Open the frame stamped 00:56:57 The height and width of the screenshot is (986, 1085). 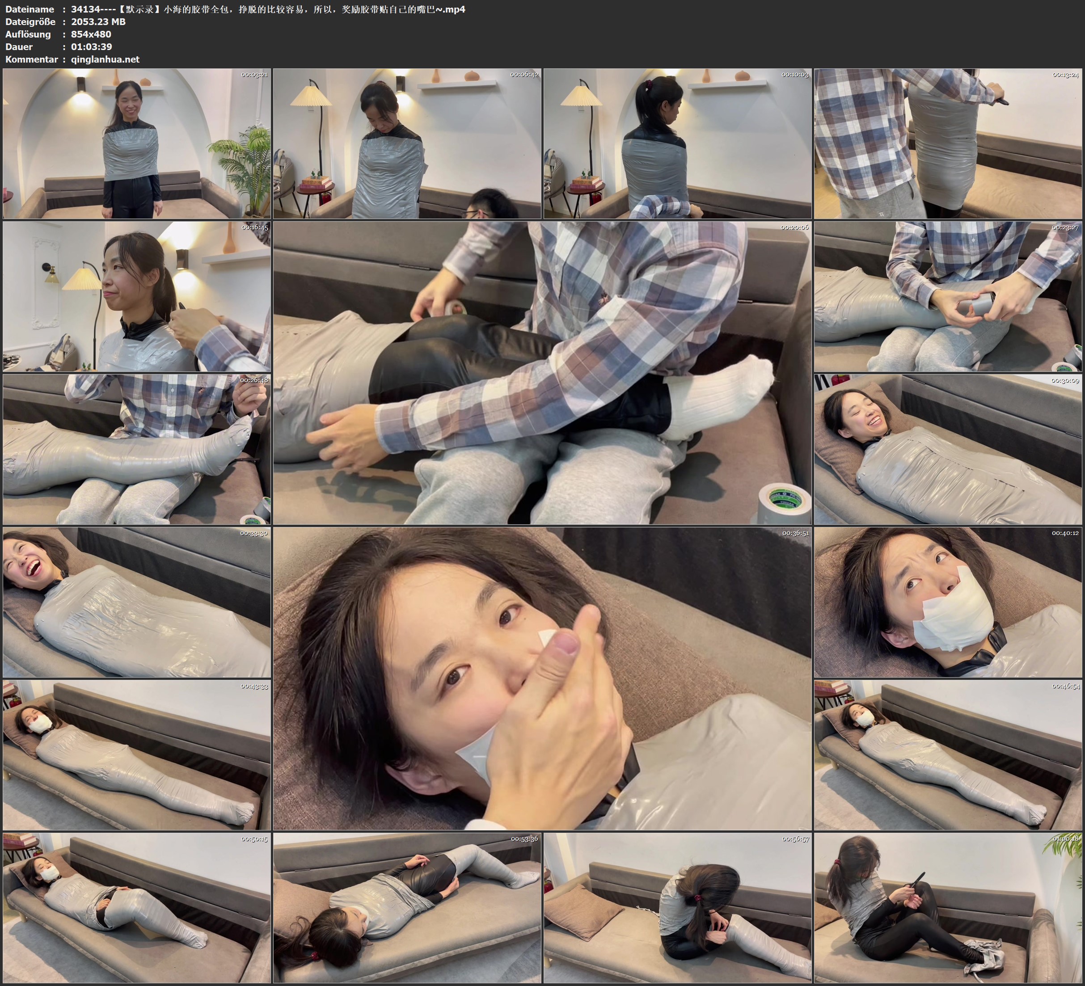coord(677,908)
